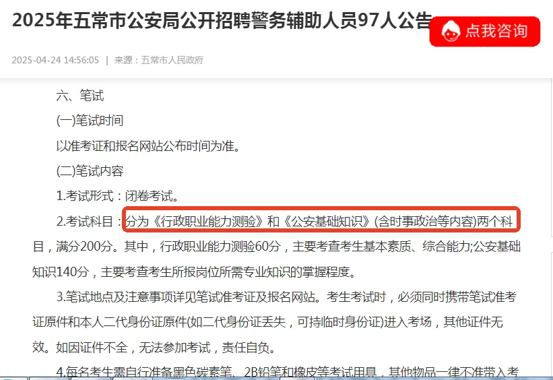Screen dimensions: 553x380
Task: Click the source label 五常市人民政府
Action: pyautogui.click(x=172, y=60)
